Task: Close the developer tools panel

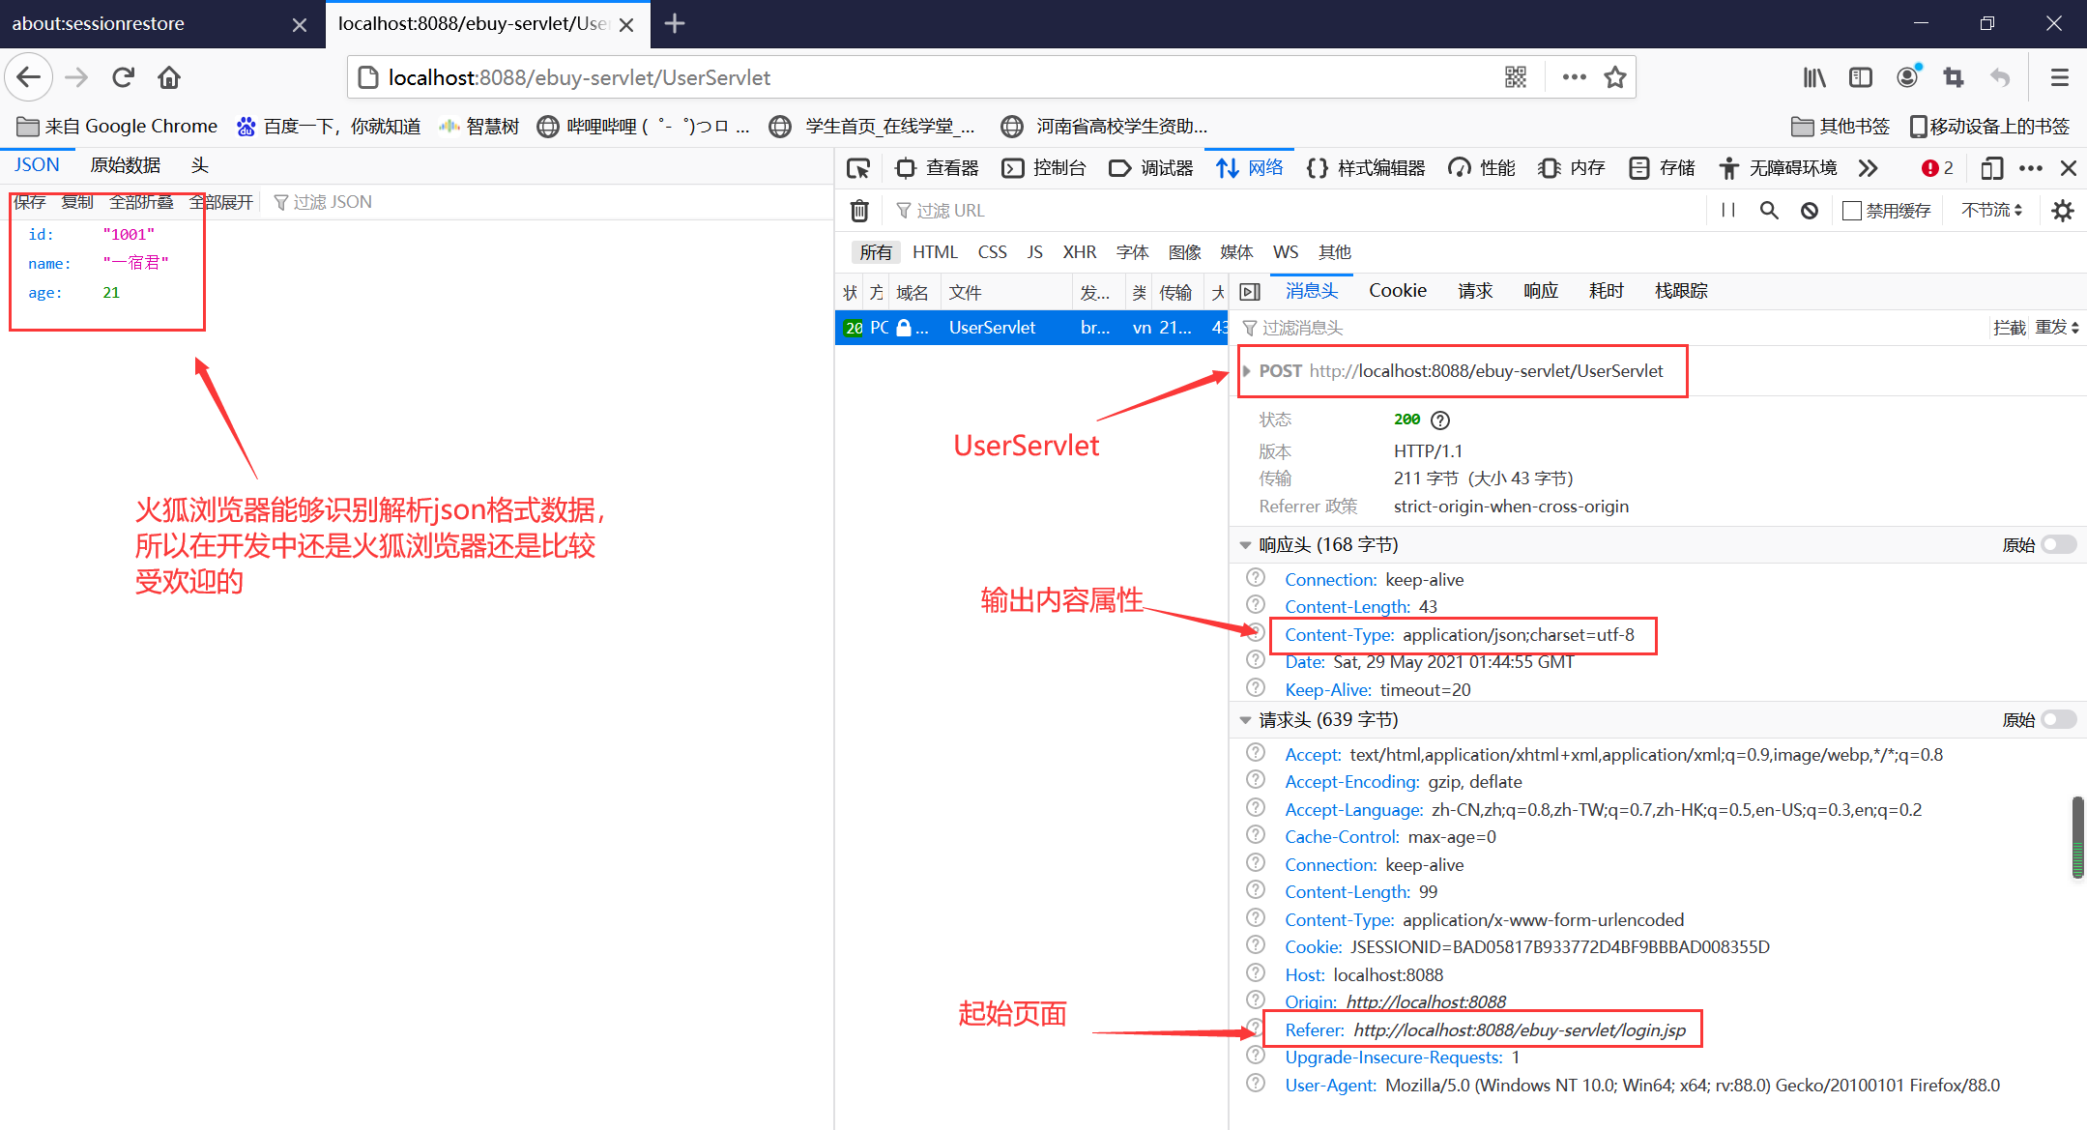Action: [2069, 168]
